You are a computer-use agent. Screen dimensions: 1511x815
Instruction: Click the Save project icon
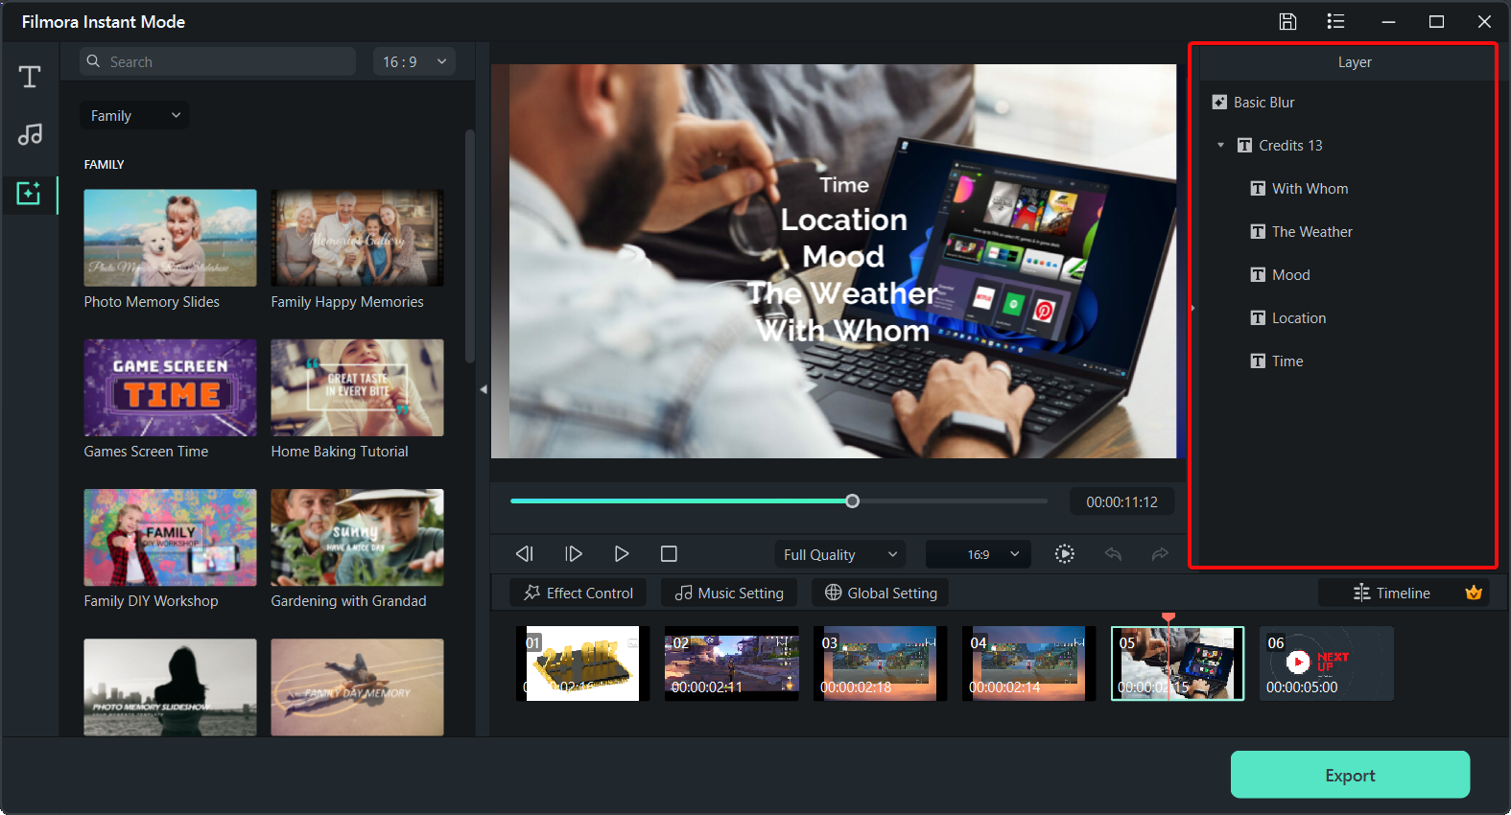point(1287,21)
